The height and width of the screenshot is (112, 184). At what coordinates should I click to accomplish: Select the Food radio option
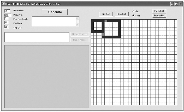tap(133, 16)
